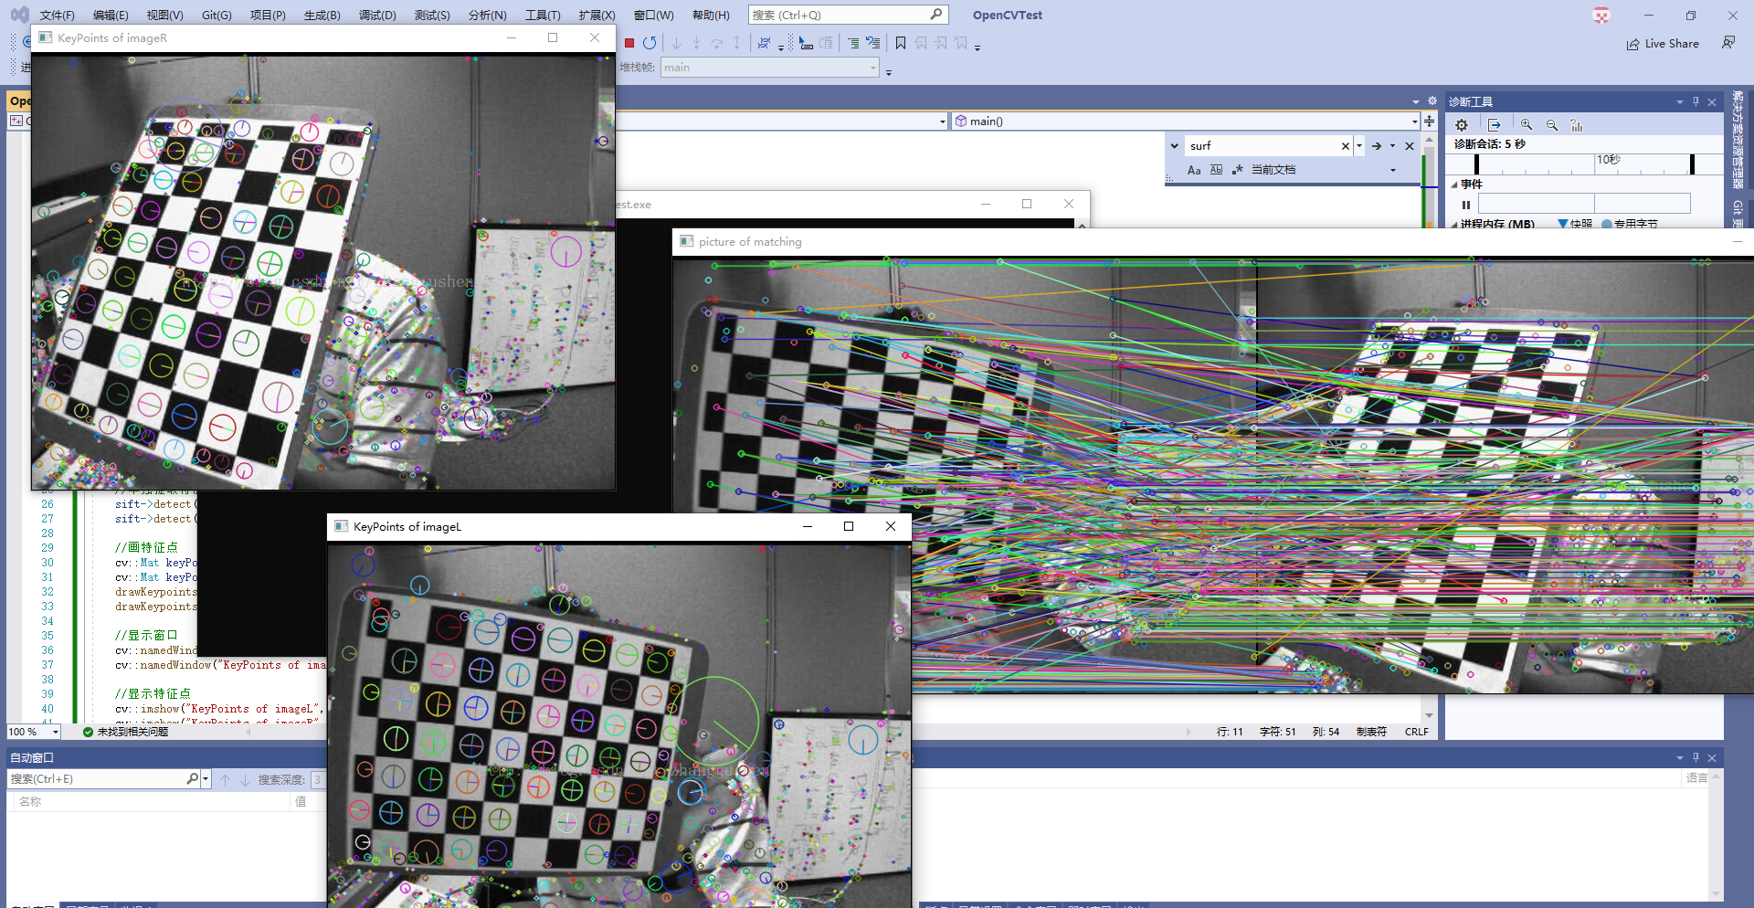Toggle the private bytes legend in memory chart
This screenshot has height=908, width=1754.
(x=1630, y=223)
